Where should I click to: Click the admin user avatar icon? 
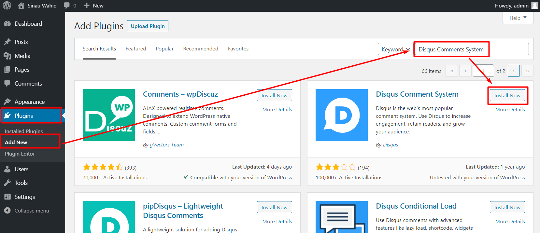534,6
